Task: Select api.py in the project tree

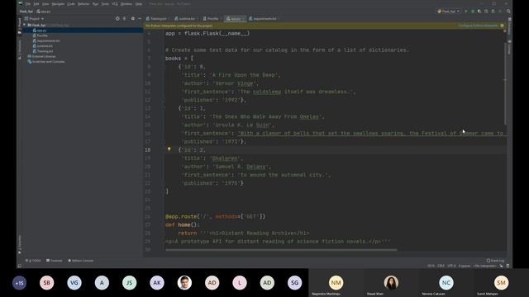Action: [x=41, y=31]
